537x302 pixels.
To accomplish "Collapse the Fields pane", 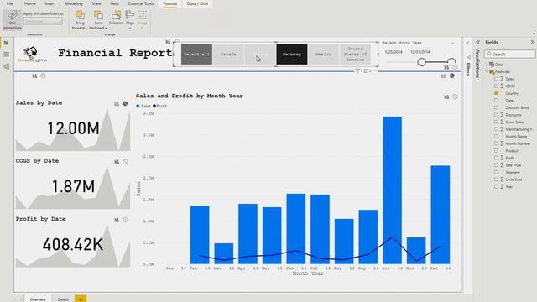I will pos(532,43).
